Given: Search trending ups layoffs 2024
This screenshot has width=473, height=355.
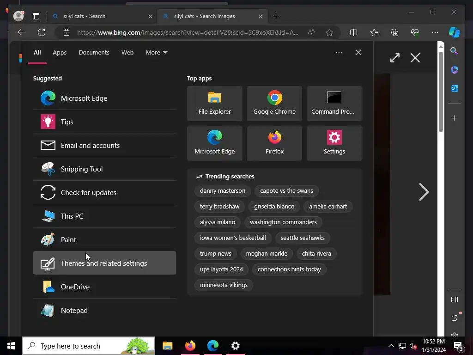Looking at the screenshot, I should 221,269.
